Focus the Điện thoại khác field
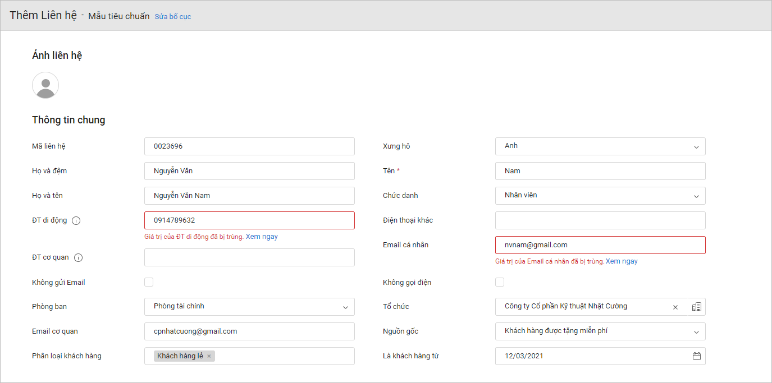This screenshot has height=383, width=772. (600, 220)
